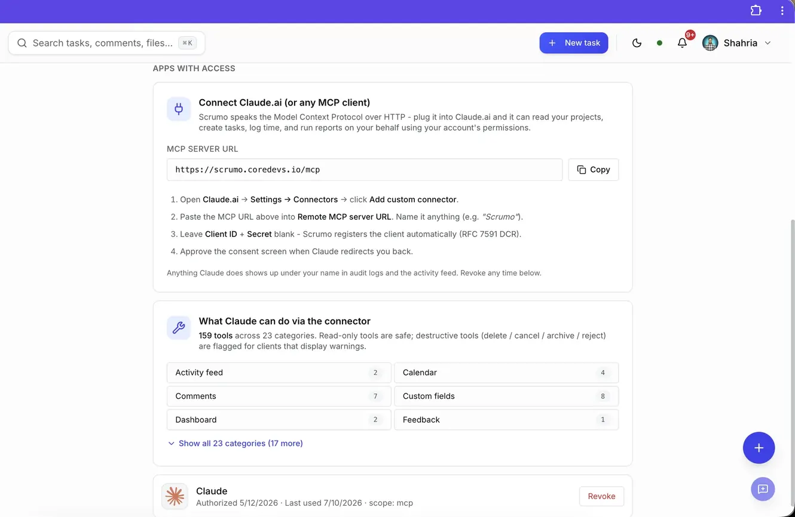Click the Custom fields count badge 8
Viewport: 795px width, 517px height.
603,396
